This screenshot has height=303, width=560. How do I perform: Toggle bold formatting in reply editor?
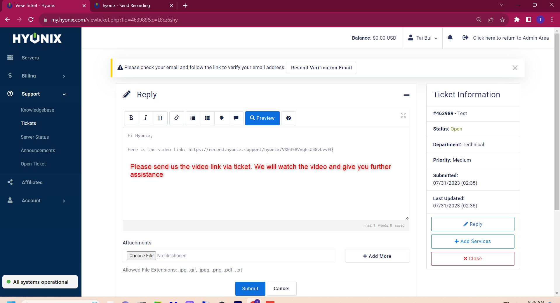tap(131, 118)
